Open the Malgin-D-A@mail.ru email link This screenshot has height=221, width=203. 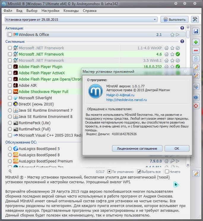click(x=120, y=95)
